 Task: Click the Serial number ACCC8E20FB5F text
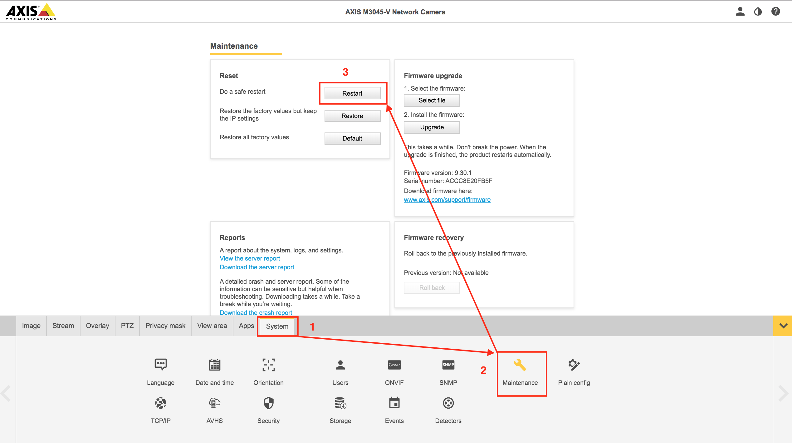(x=448, y=181)
